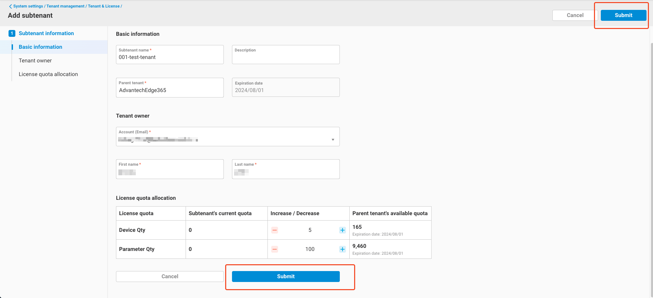This screenshot has height=298, width=653.
Task: Decrease Device Qty with the minus icon
Action: pyautogui.click(x=275, y=230)
